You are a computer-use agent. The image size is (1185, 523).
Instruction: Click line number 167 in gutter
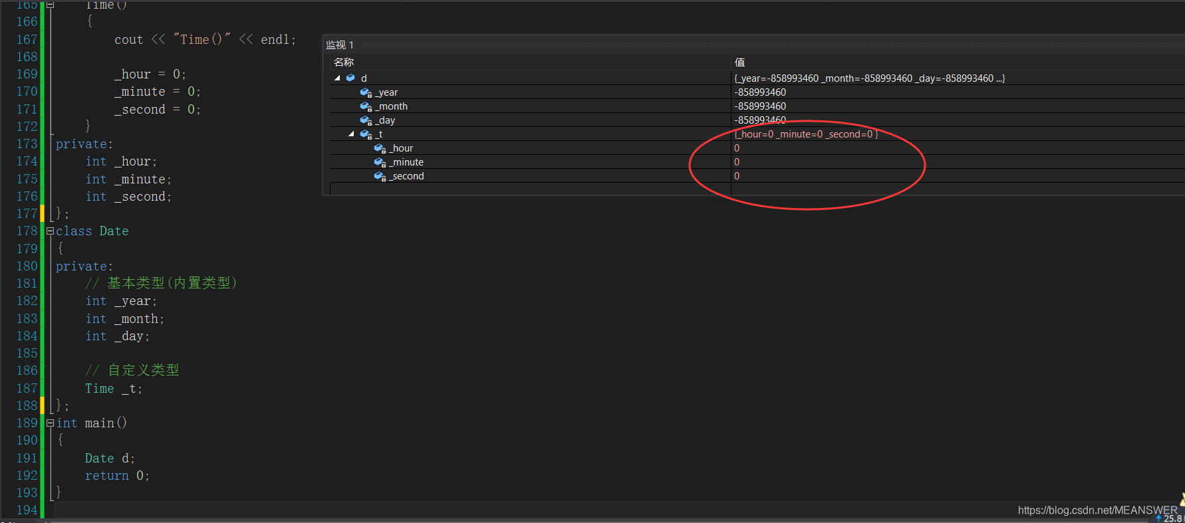click(x=27, y=39)
